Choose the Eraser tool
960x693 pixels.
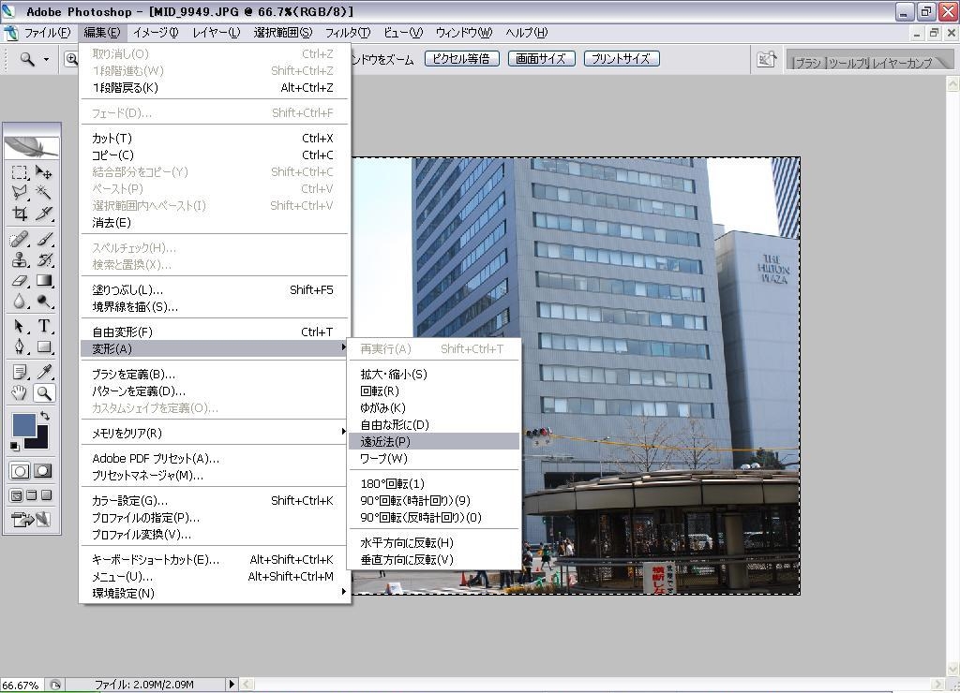[20, 281]
